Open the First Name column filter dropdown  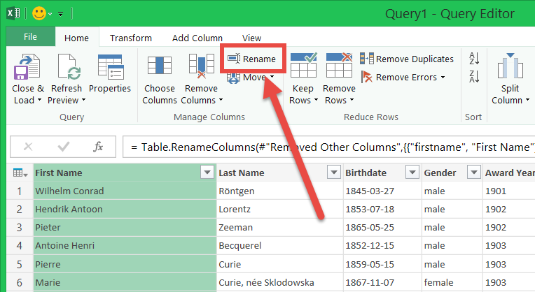click(207, 173)
